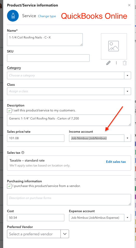Click the Sales tax help question icon

point(23,153)
